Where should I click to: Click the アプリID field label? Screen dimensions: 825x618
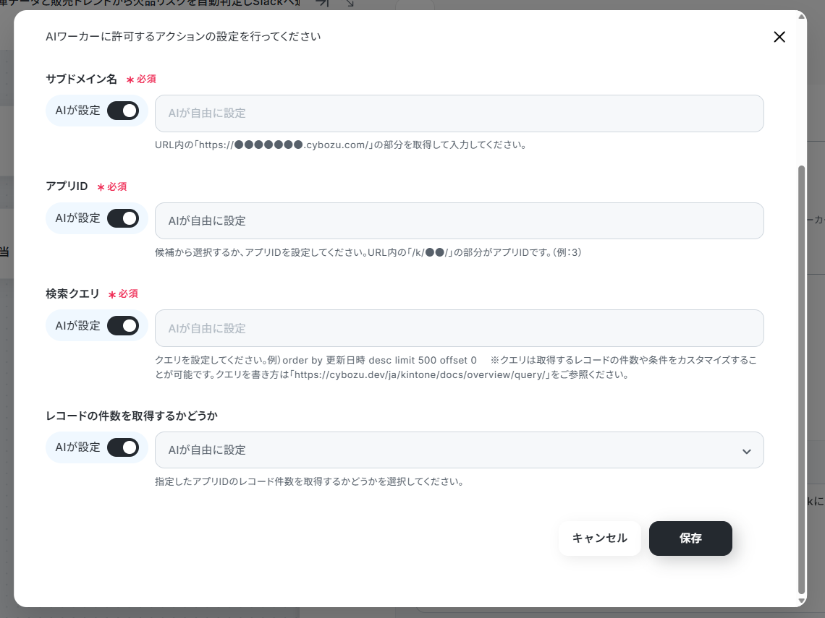(x=67, y=186)
